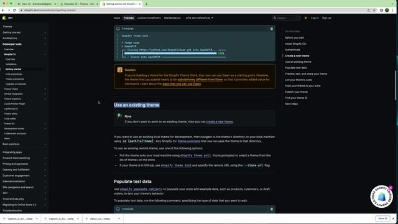Close the Inbox Gmail tab
This screenshot has width=398, height=224.
55,4
